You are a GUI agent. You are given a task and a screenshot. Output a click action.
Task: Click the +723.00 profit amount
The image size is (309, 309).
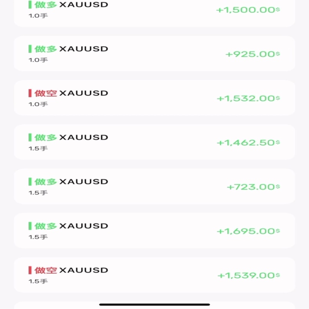pos(254,187)
